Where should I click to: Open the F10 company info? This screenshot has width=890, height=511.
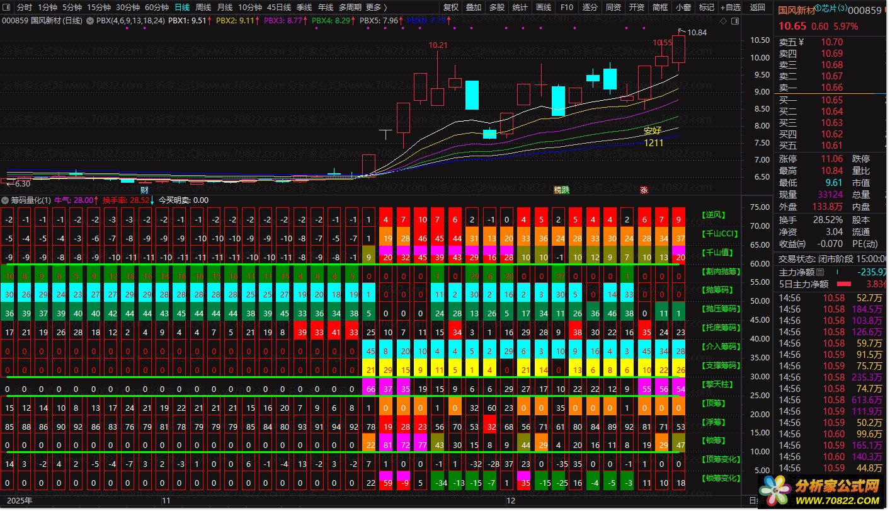(567, 8)
